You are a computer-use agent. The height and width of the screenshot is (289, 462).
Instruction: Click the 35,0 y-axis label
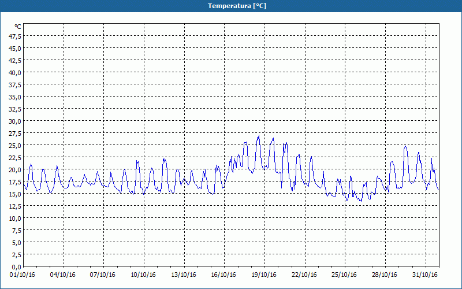pos(16,97)
